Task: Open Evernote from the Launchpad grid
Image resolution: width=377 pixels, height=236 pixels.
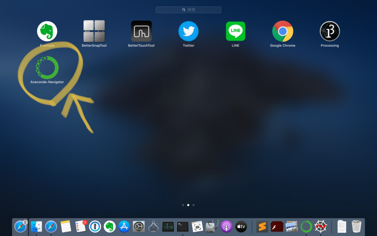Action: click(x=47, y=31)
